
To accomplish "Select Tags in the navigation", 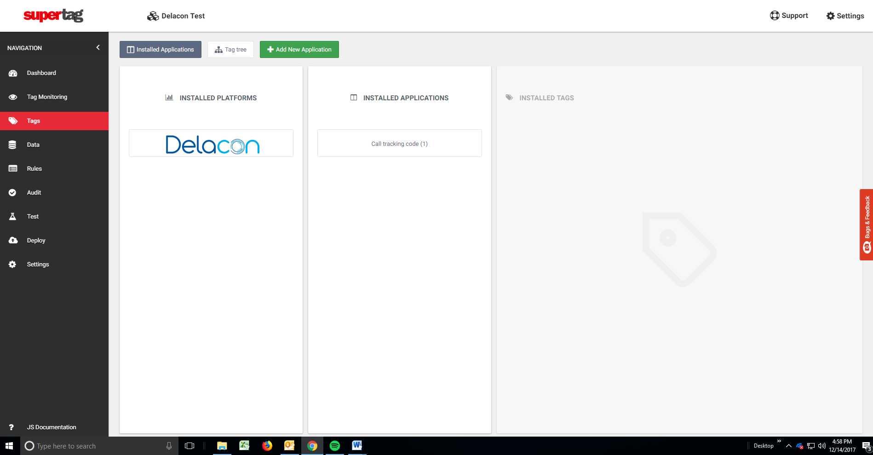I will 54,121.
